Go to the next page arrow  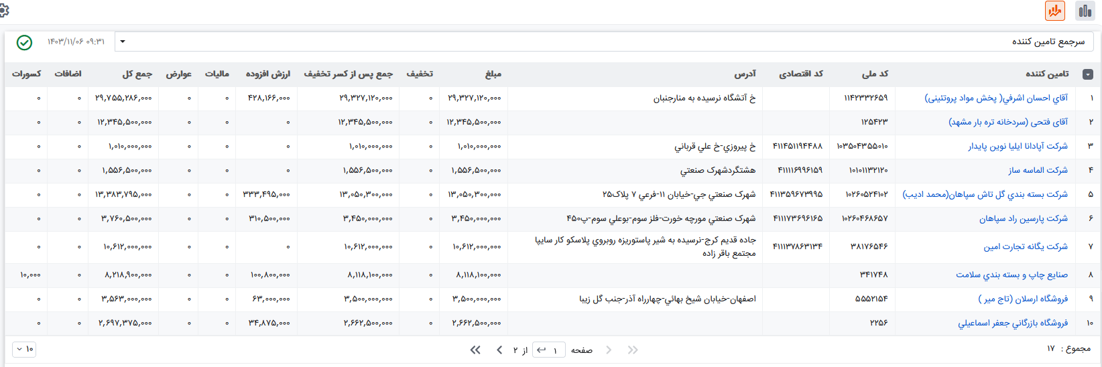(x=499, y=350)
